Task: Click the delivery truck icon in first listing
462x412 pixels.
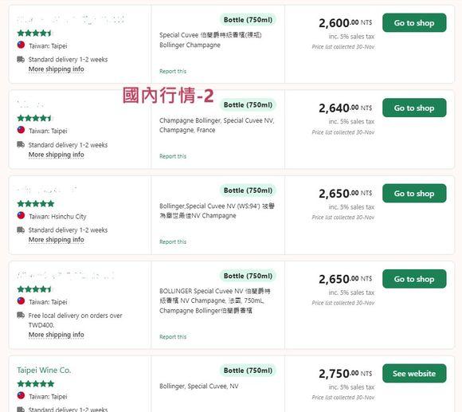Action: coord(21,59)
